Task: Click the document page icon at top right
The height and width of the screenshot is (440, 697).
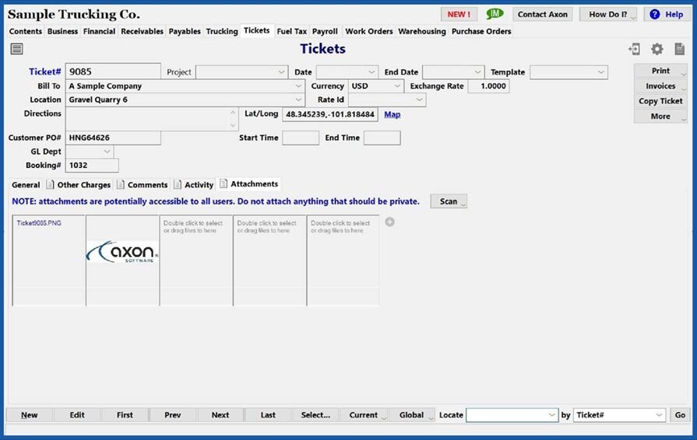Action: click(x=679, y=49)
